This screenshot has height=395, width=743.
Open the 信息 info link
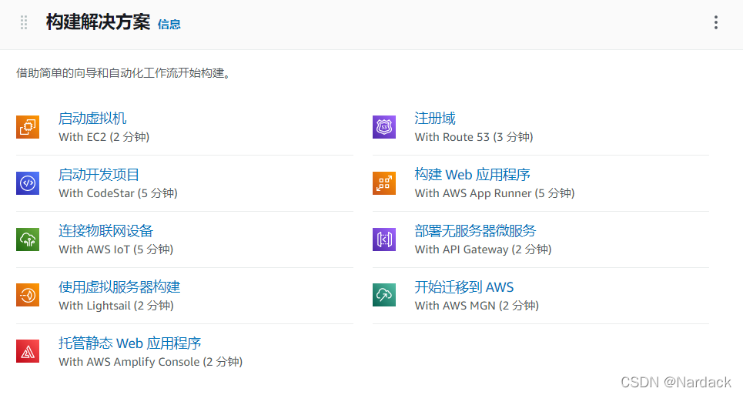pyautogui.click(x=169, y=24)
